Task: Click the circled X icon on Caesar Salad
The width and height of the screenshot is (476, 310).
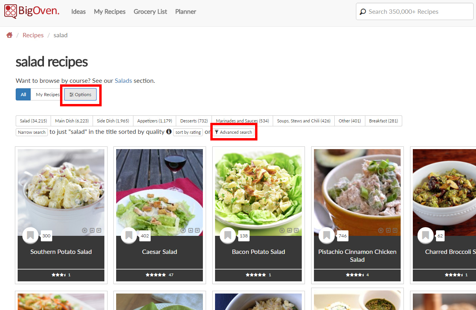Action: click(x=183, y=230)
